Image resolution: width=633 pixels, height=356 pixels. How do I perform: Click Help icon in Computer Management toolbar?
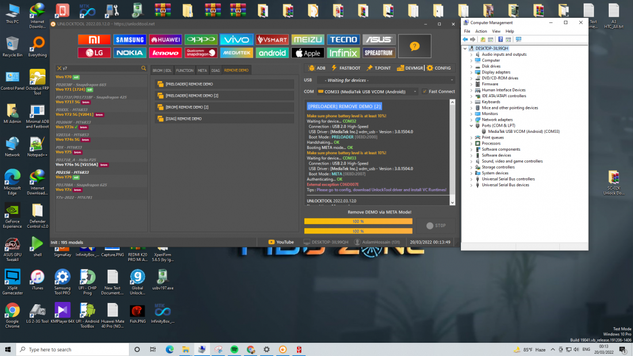[x=501, y=40]
